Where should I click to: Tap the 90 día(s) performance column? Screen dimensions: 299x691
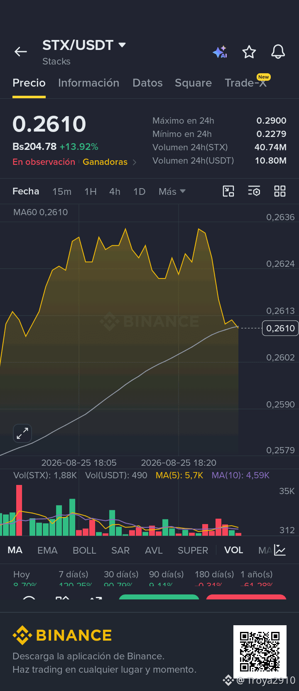click(x=166, y=579)
